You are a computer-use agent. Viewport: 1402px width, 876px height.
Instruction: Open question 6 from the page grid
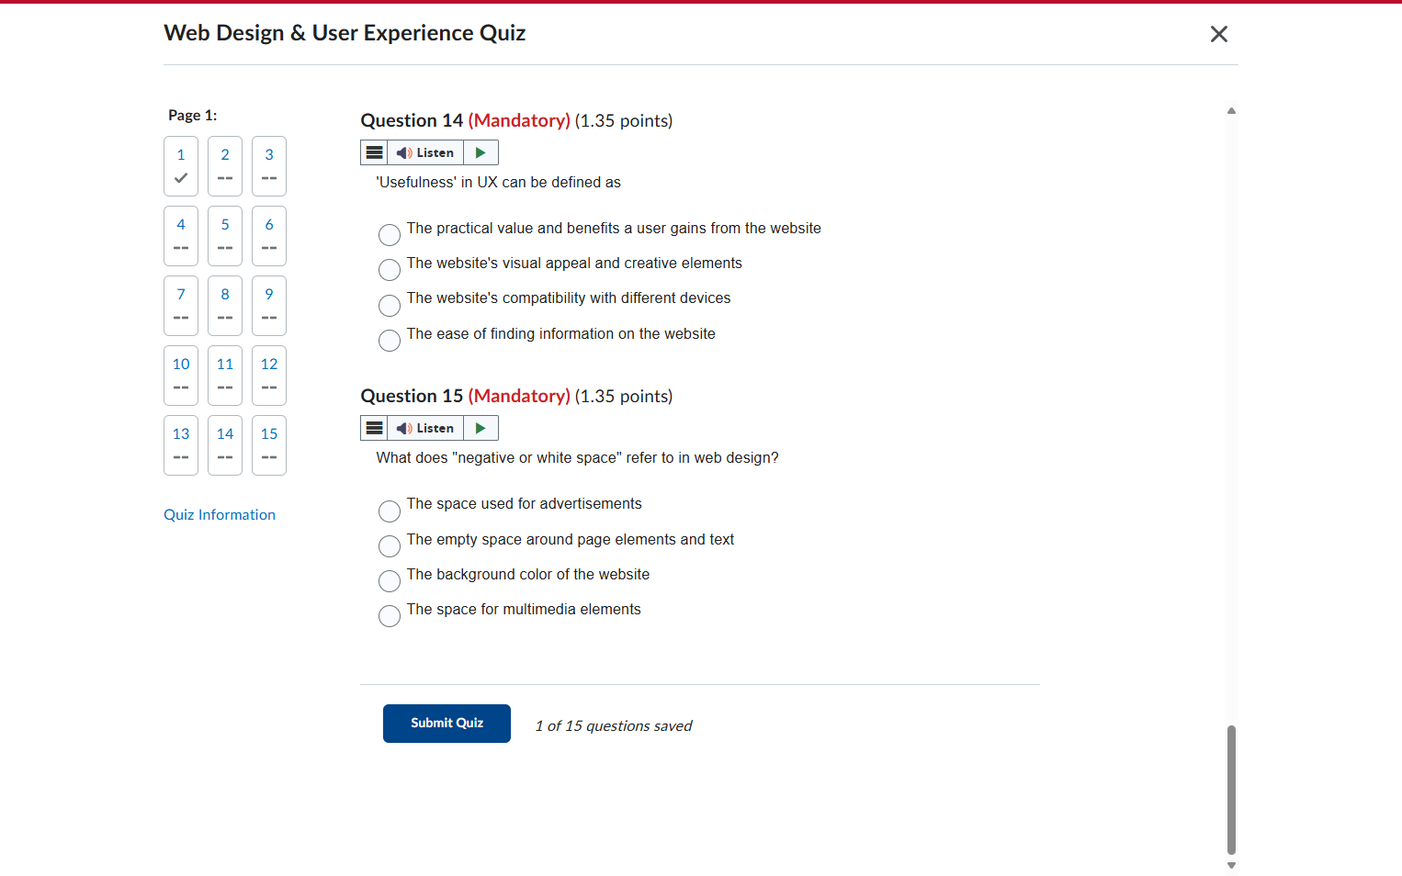coord(269,236)
